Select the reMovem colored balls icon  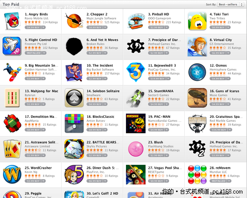197,175
